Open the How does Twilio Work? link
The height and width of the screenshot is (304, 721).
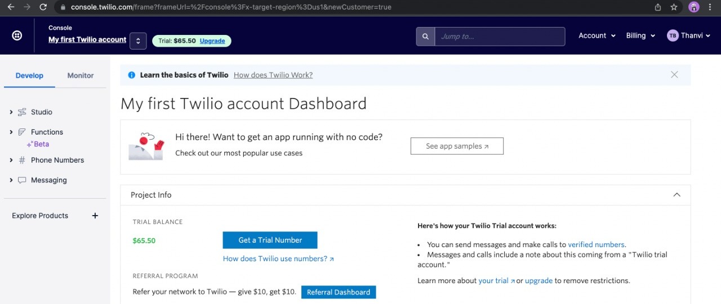(x=273, y=75)
